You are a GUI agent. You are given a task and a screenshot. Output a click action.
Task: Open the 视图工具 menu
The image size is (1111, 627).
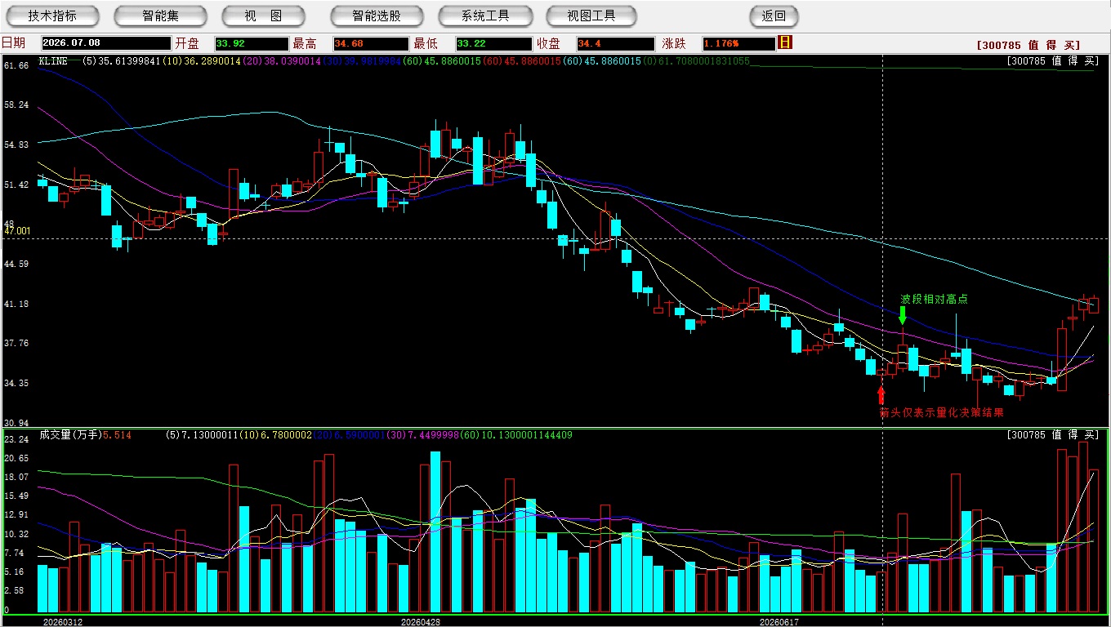(x=591, y=16)
